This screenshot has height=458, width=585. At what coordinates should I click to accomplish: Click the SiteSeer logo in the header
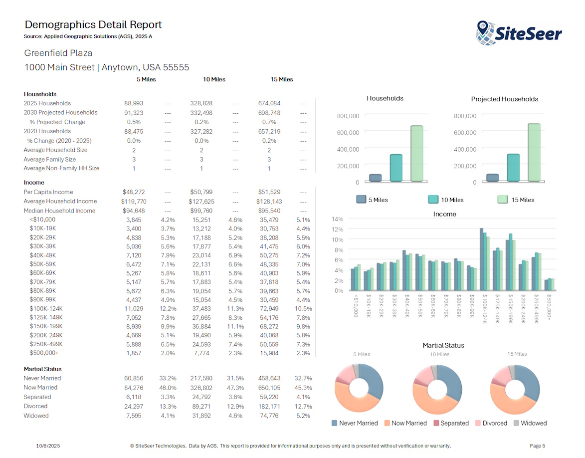click(519, 31)
